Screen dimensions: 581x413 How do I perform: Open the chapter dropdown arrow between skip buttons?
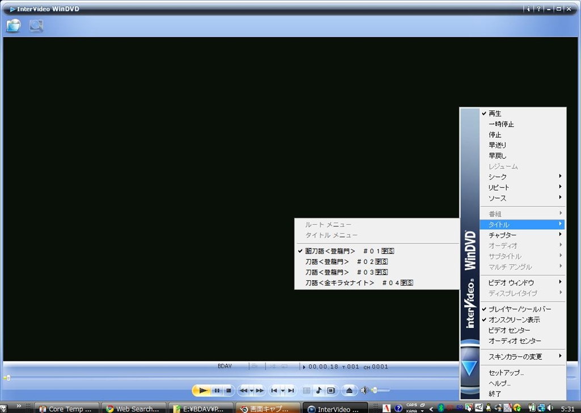(283, 391)
